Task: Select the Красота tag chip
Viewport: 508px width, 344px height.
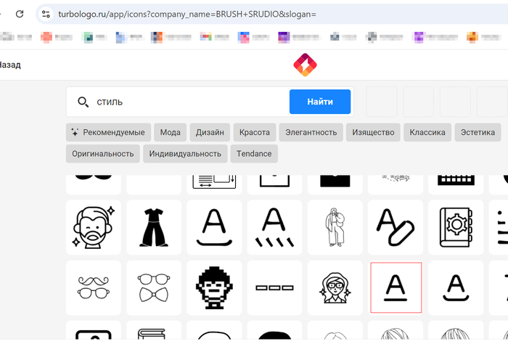Action: [255, 132]
